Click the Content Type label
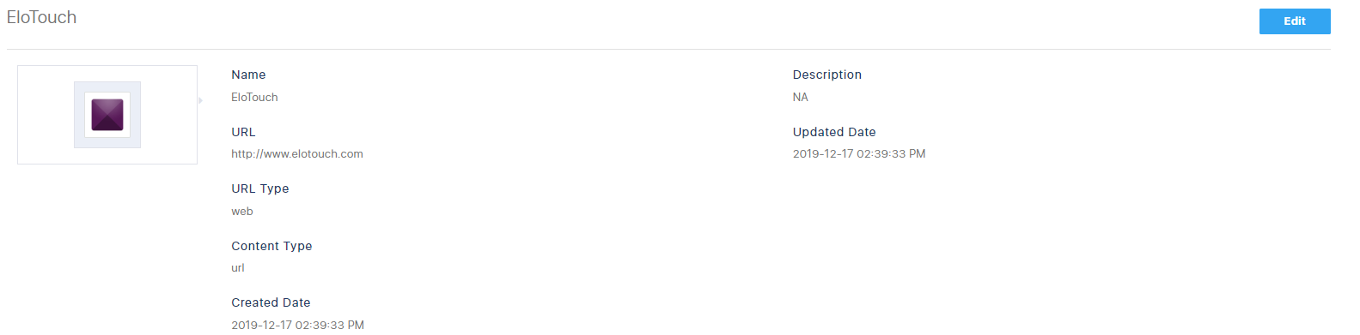Screen dimensions: 1360x335 point(271,246)
